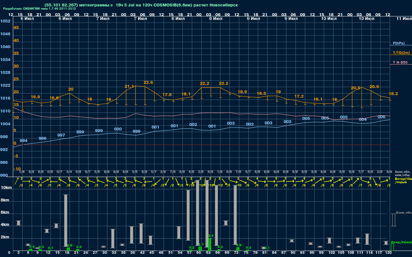This screenshot has height=257, width=412.
Task: Select the 18.2 temperature label
Action: (x=393, y=94)
